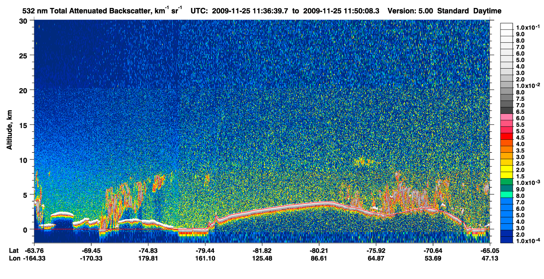Click latitude value '-79.44'
The image size is (544, 279).
coord(205,251)
